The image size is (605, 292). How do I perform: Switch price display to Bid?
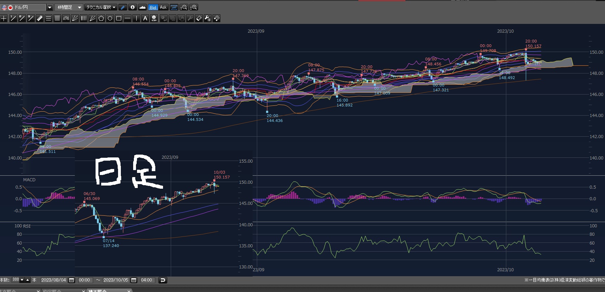153,7
